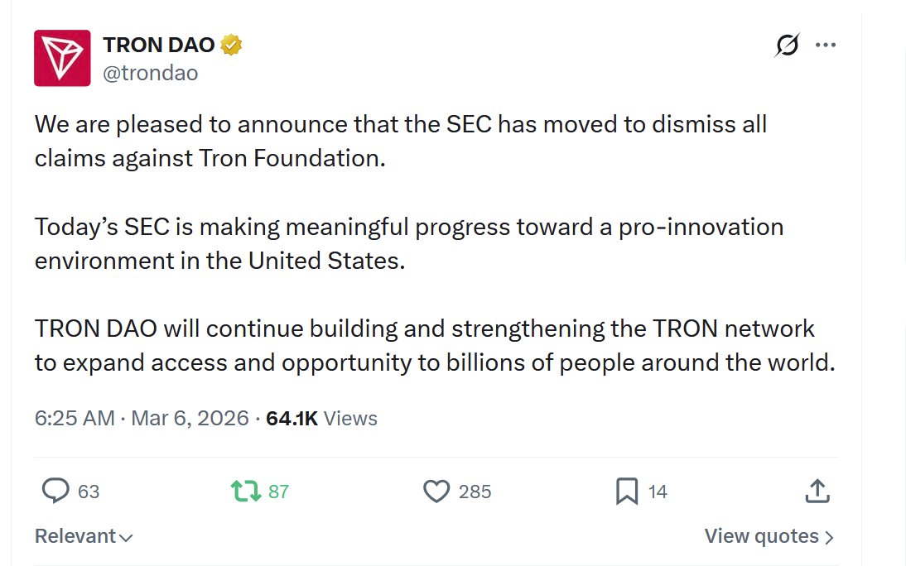Click the share upload icon

pyautogui.click(x=817, y=492)
